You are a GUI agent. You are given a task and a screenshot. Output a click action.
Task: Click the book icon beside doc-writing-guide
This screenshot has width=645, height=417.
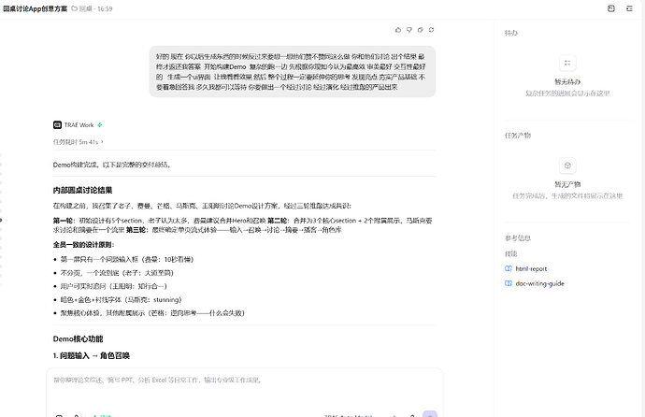509,283
